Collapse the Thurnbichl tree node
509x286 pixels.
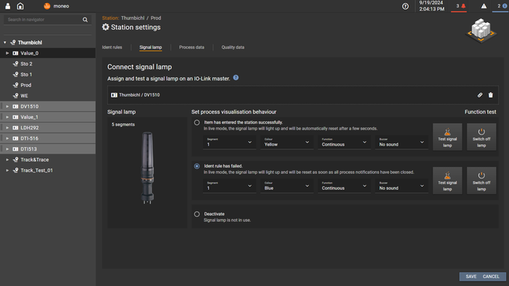point(5,43)
